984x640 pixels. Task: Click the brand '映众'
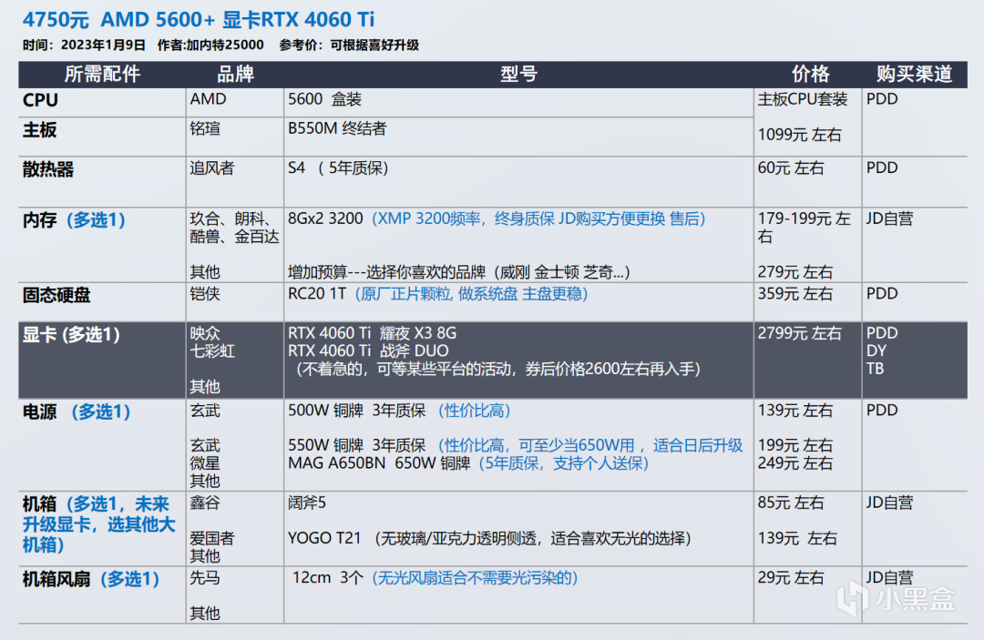click(x=205, y=333)
